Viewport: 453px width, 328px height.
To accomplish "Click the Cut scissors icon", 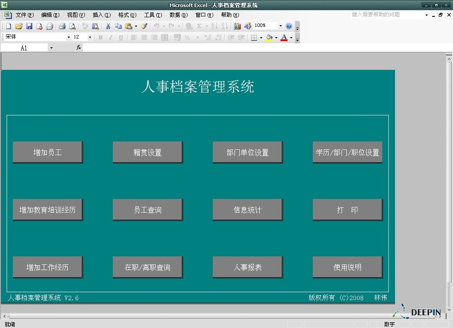I will (108, 26).
